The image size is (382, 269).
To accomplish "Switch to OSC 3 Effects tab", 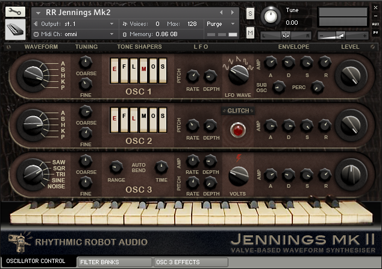I will pos(191,262).
